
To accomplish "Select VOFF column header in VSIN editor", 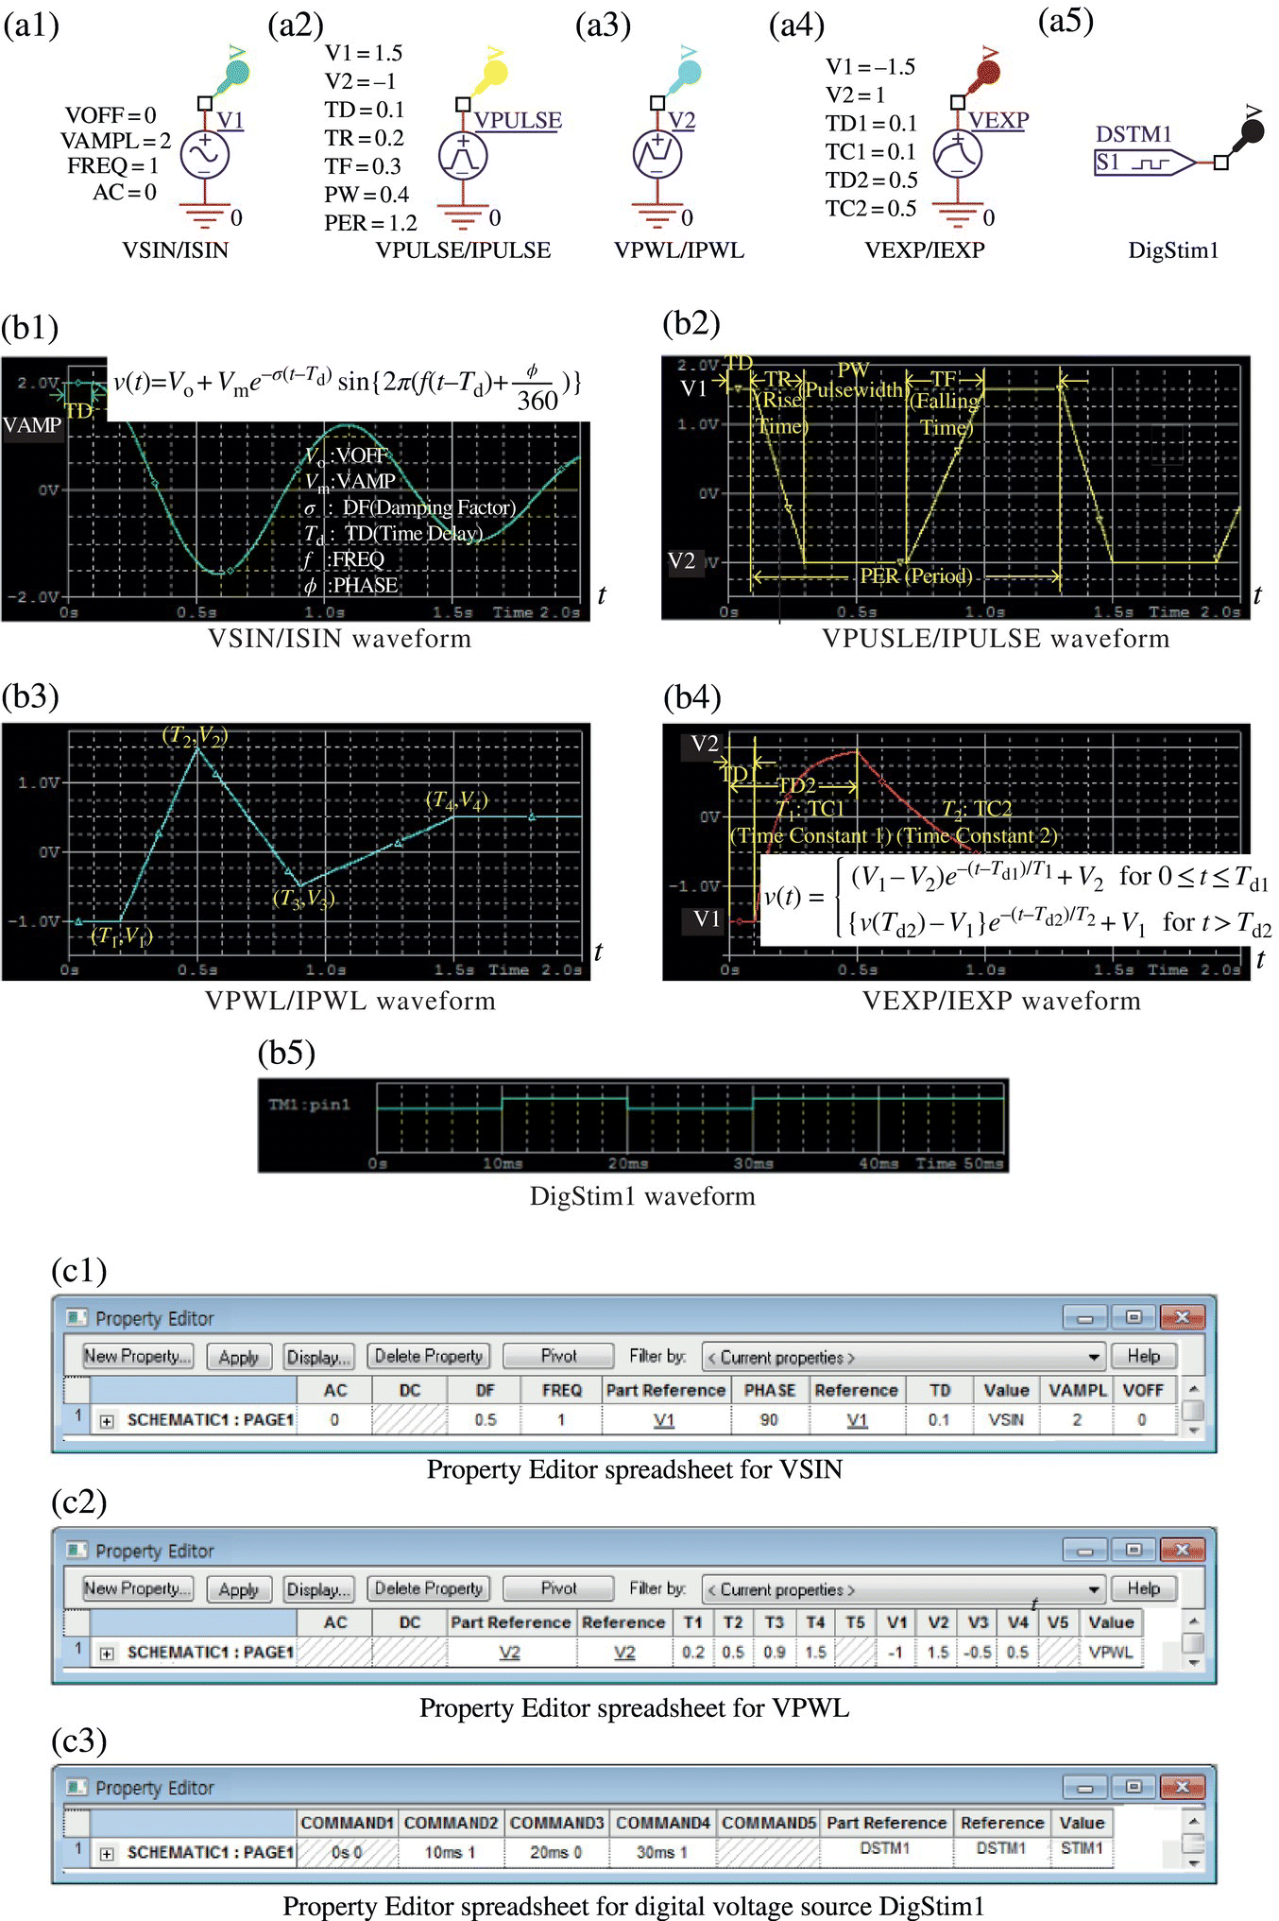I will click(1142, 1390).
